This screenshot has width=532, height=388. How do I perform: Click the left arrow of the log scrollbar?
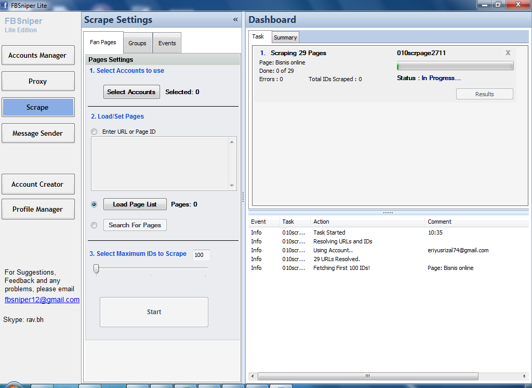(x=252, y=376)
